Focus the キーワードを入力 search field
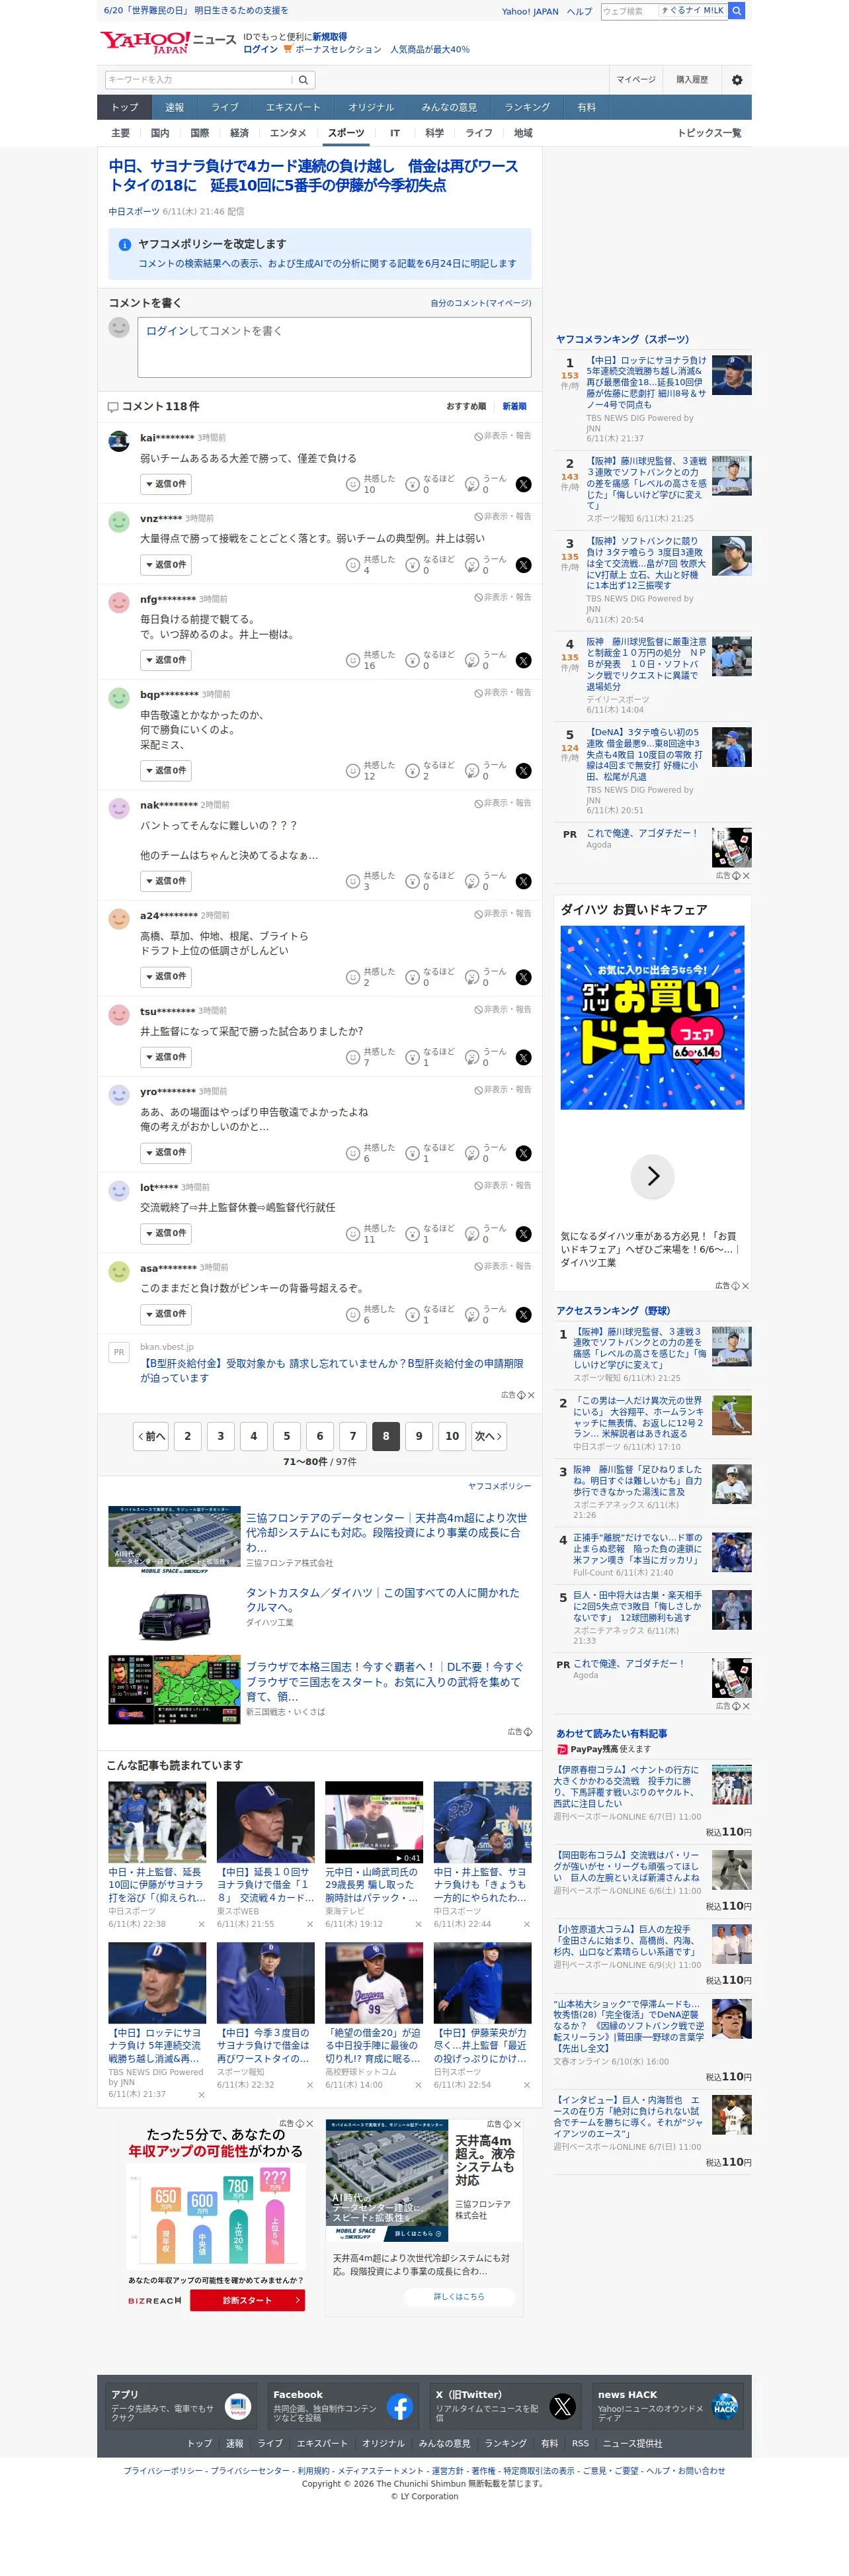849x2576 pixels. 199,80
